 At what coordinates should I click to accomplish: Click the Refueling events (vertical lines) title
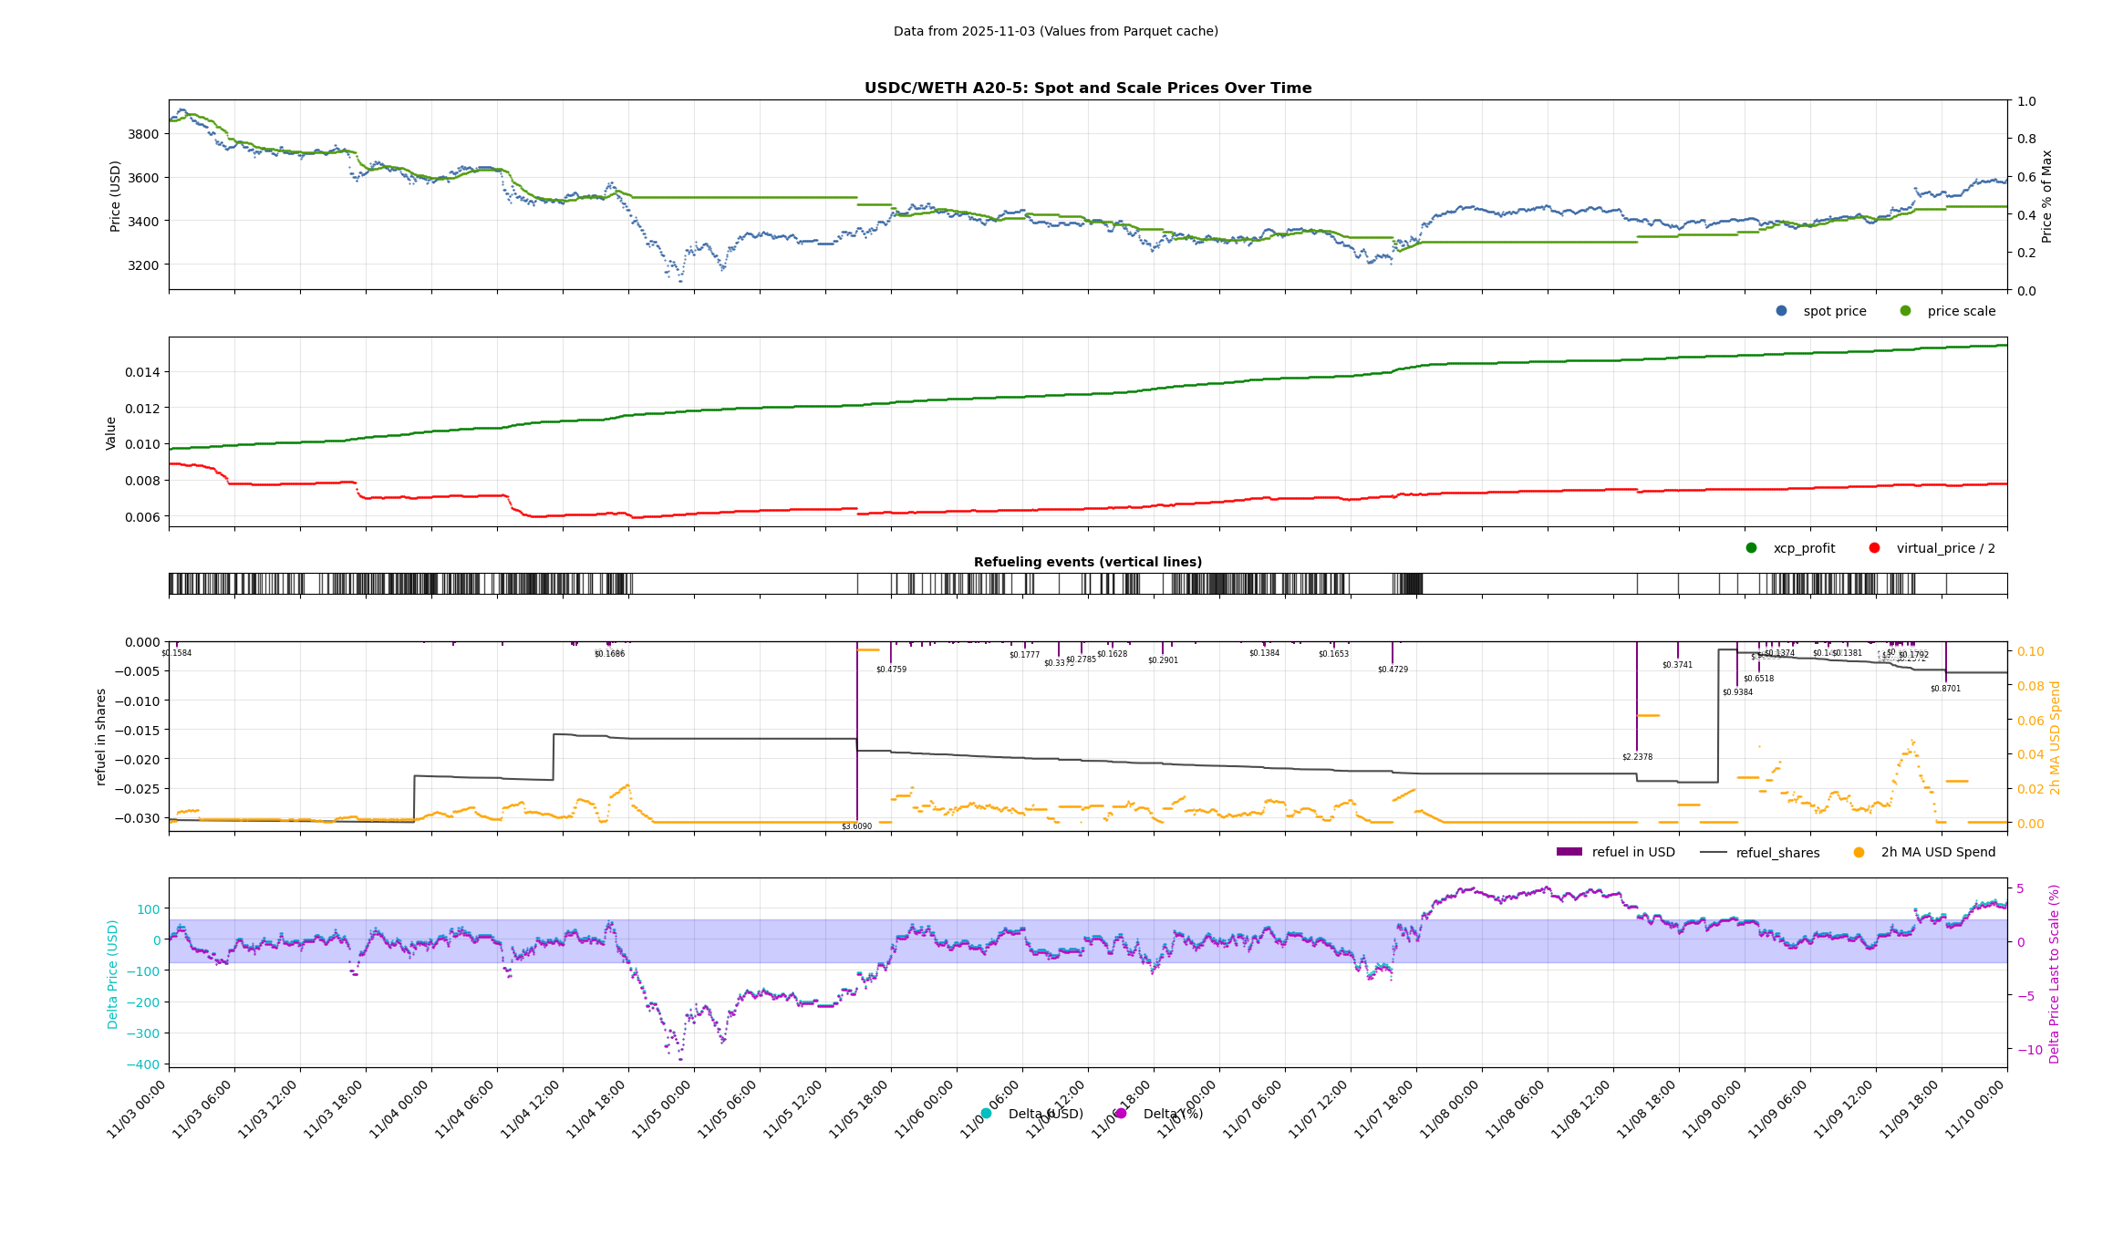[x=1087, y=562]
